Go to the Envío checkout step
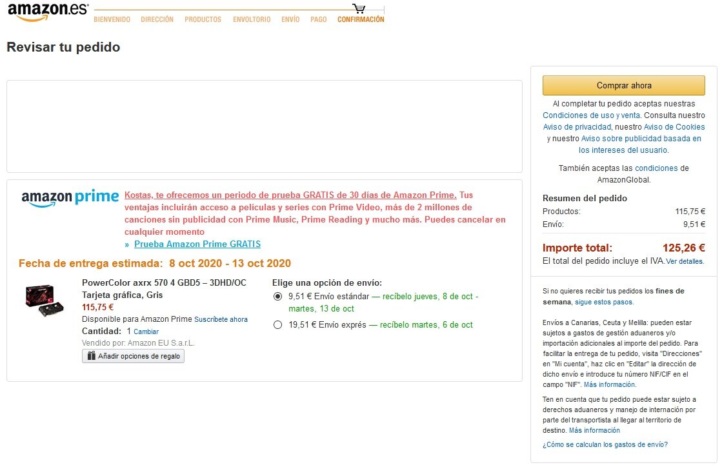The image size is (722, 465). [290, 19]
